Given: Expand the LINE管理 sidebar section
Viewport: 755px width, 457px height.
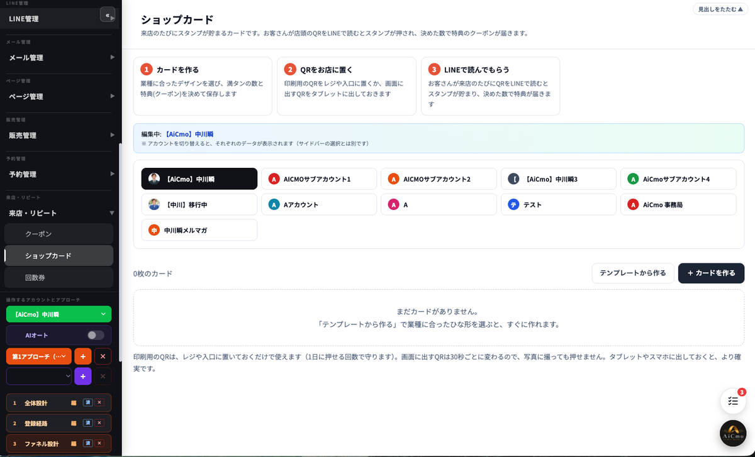Looking at the screenshot, I should [60, 19].
